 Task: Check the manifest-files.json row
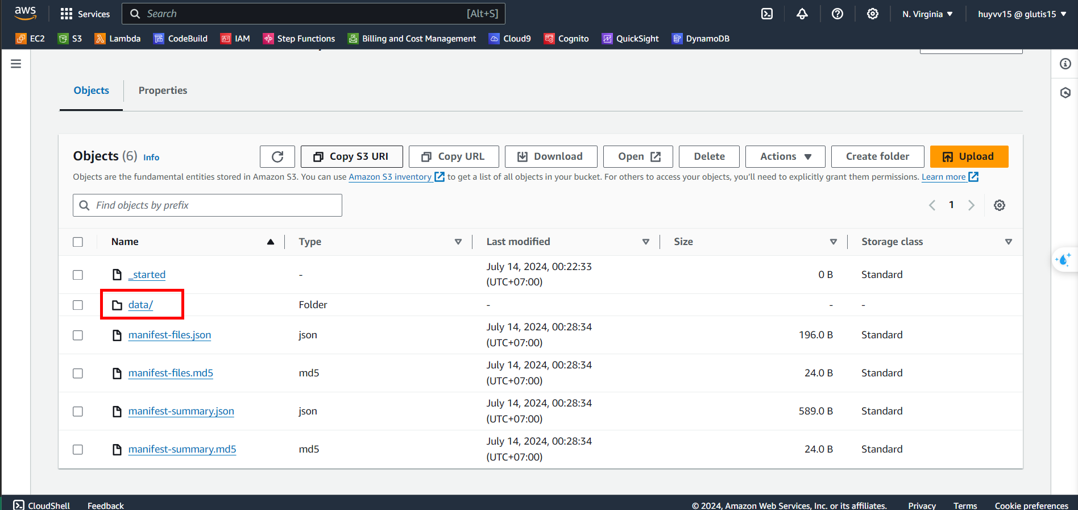(x=78, y=335)
